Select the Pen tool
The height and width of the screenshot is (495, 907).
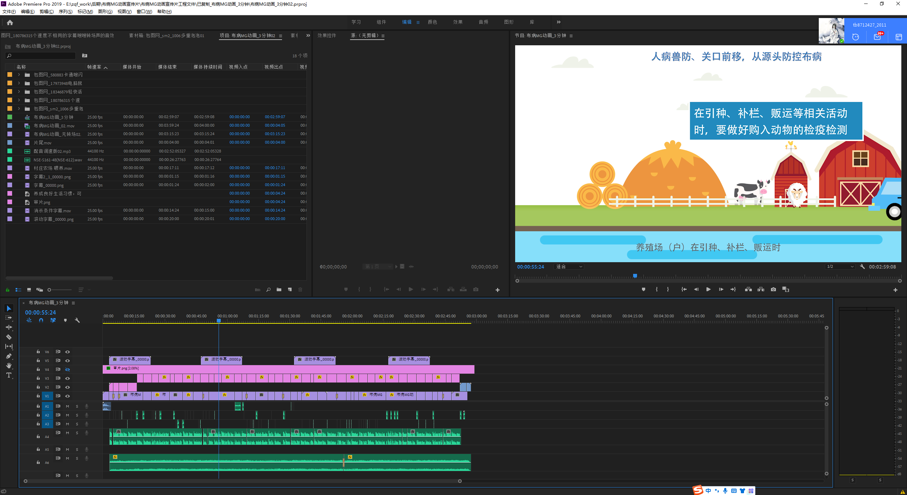(9, 356)
